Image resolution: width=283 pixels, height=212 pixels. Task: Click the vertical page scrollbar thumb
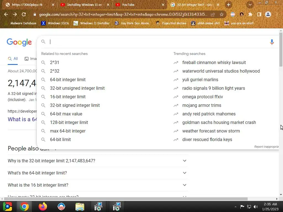pos(281,49)
